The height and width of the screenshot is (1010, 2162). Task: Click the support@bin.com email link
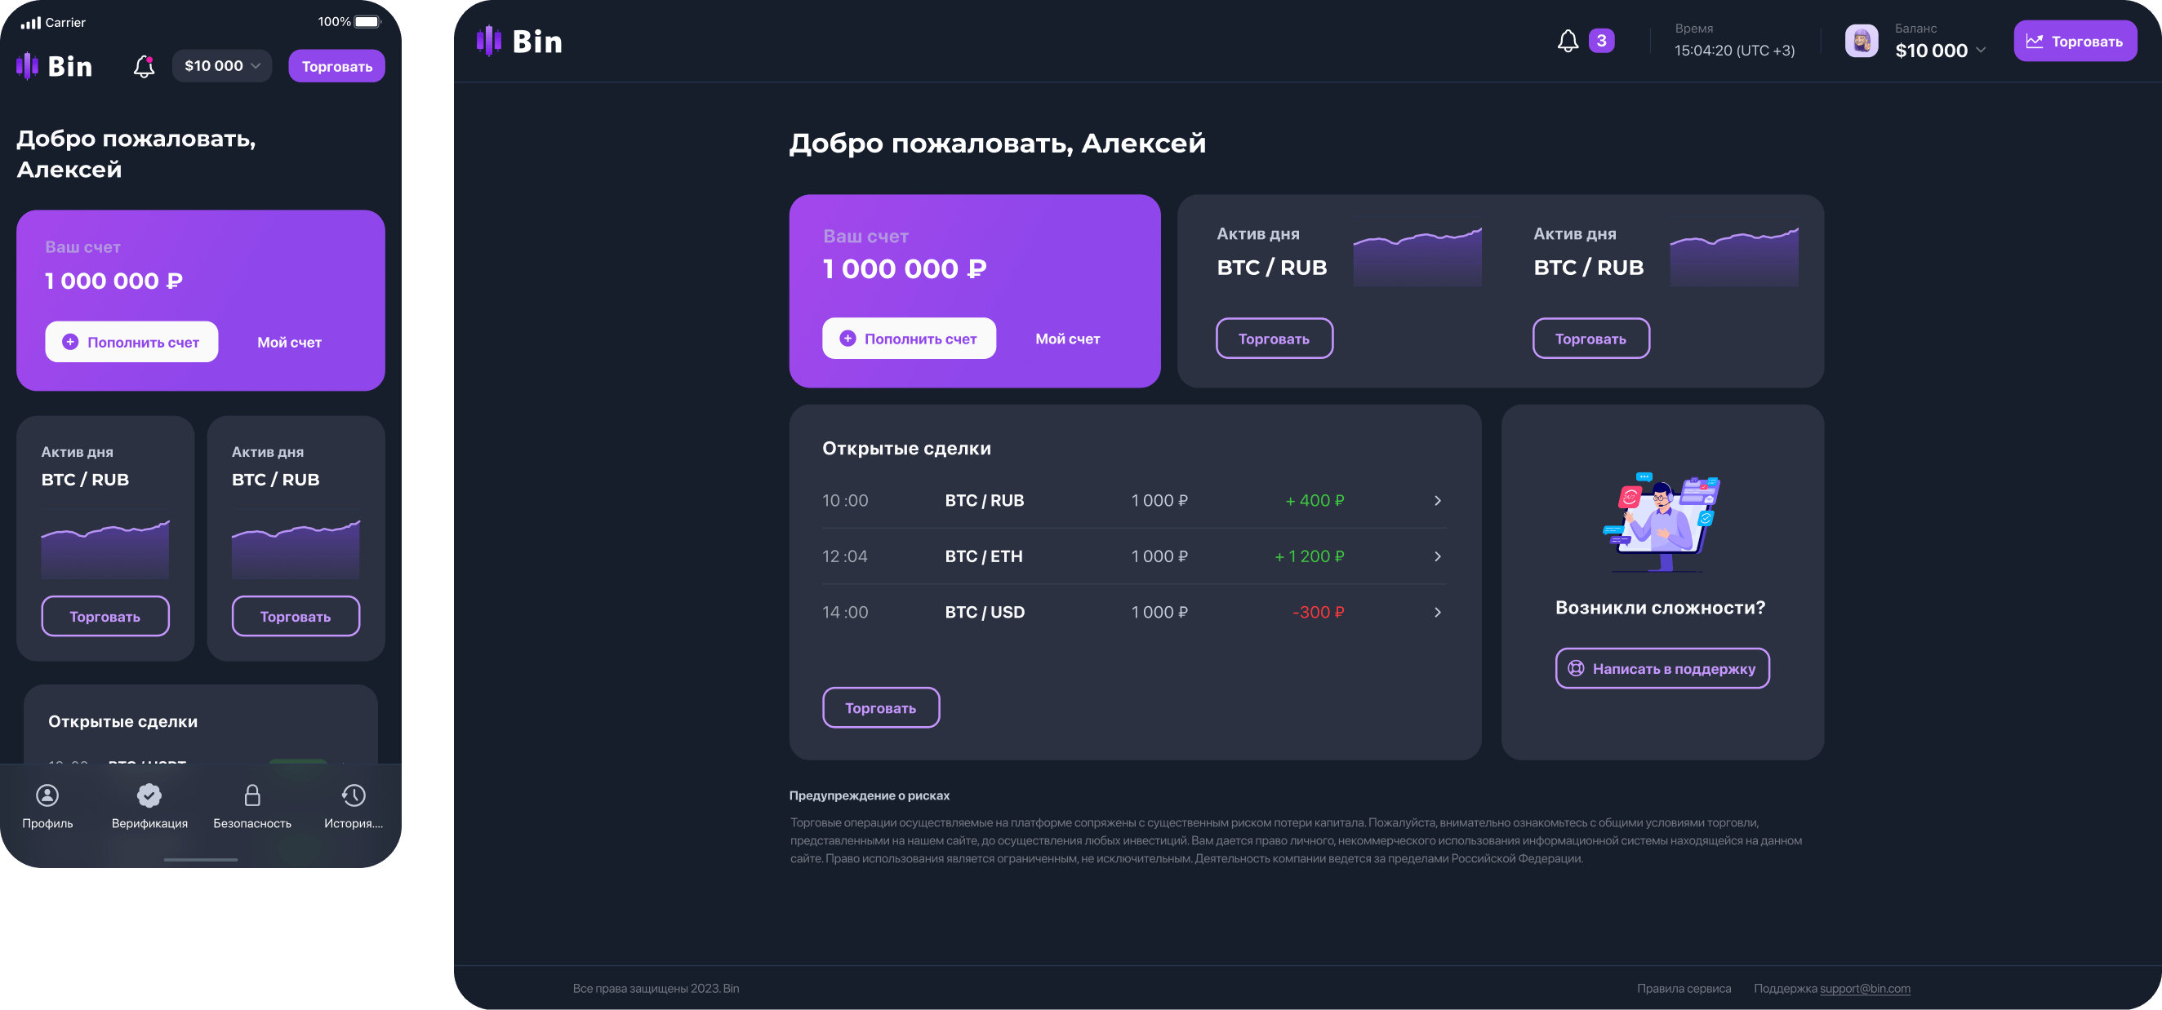[1865, 989]
